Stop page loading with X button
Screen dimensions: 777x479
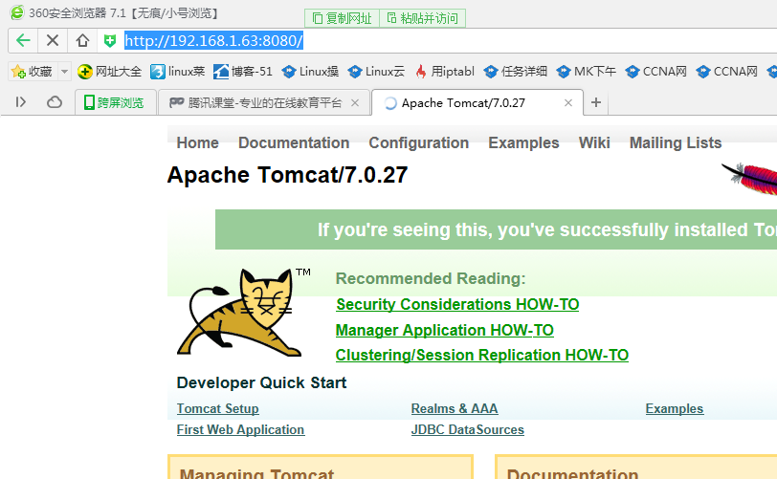pos(53,40)
